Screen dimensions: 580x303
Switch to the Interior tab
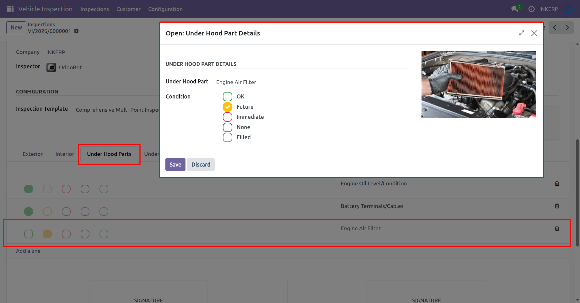coord(65,154)
